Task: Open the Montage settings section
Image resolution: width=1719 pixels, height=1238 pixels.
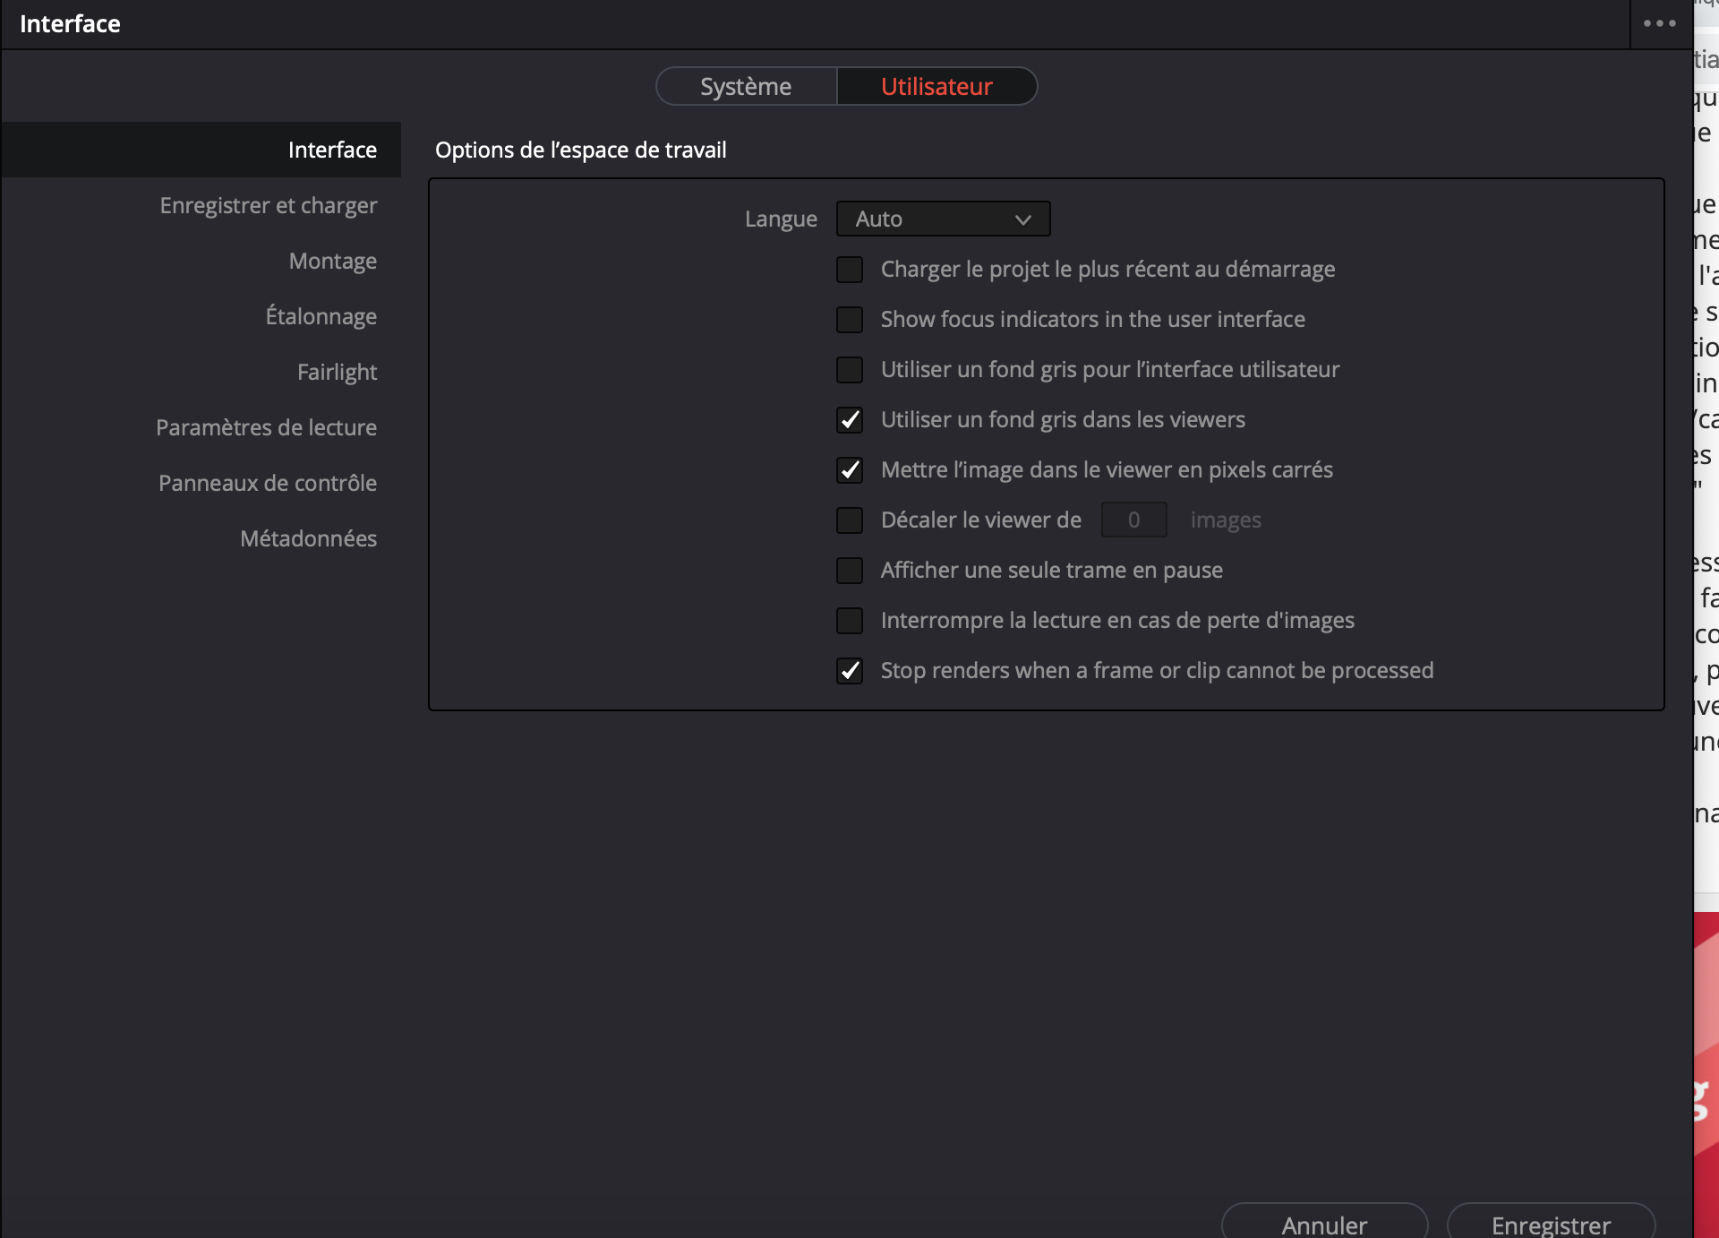Action: tap(332, 262)
